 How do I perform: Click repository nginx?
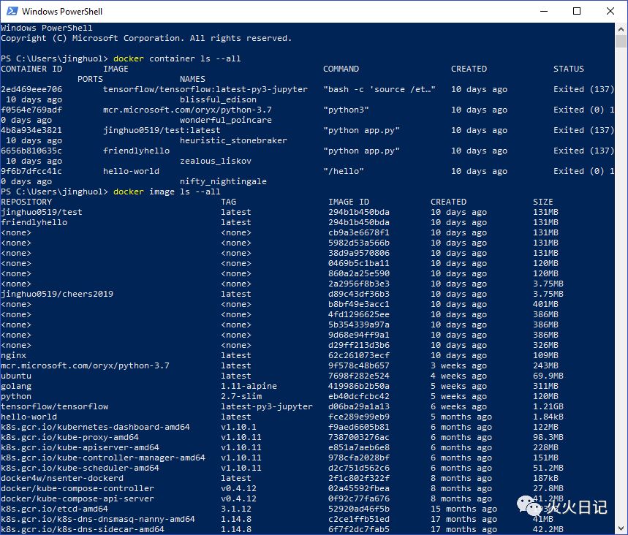click(14, 356)
